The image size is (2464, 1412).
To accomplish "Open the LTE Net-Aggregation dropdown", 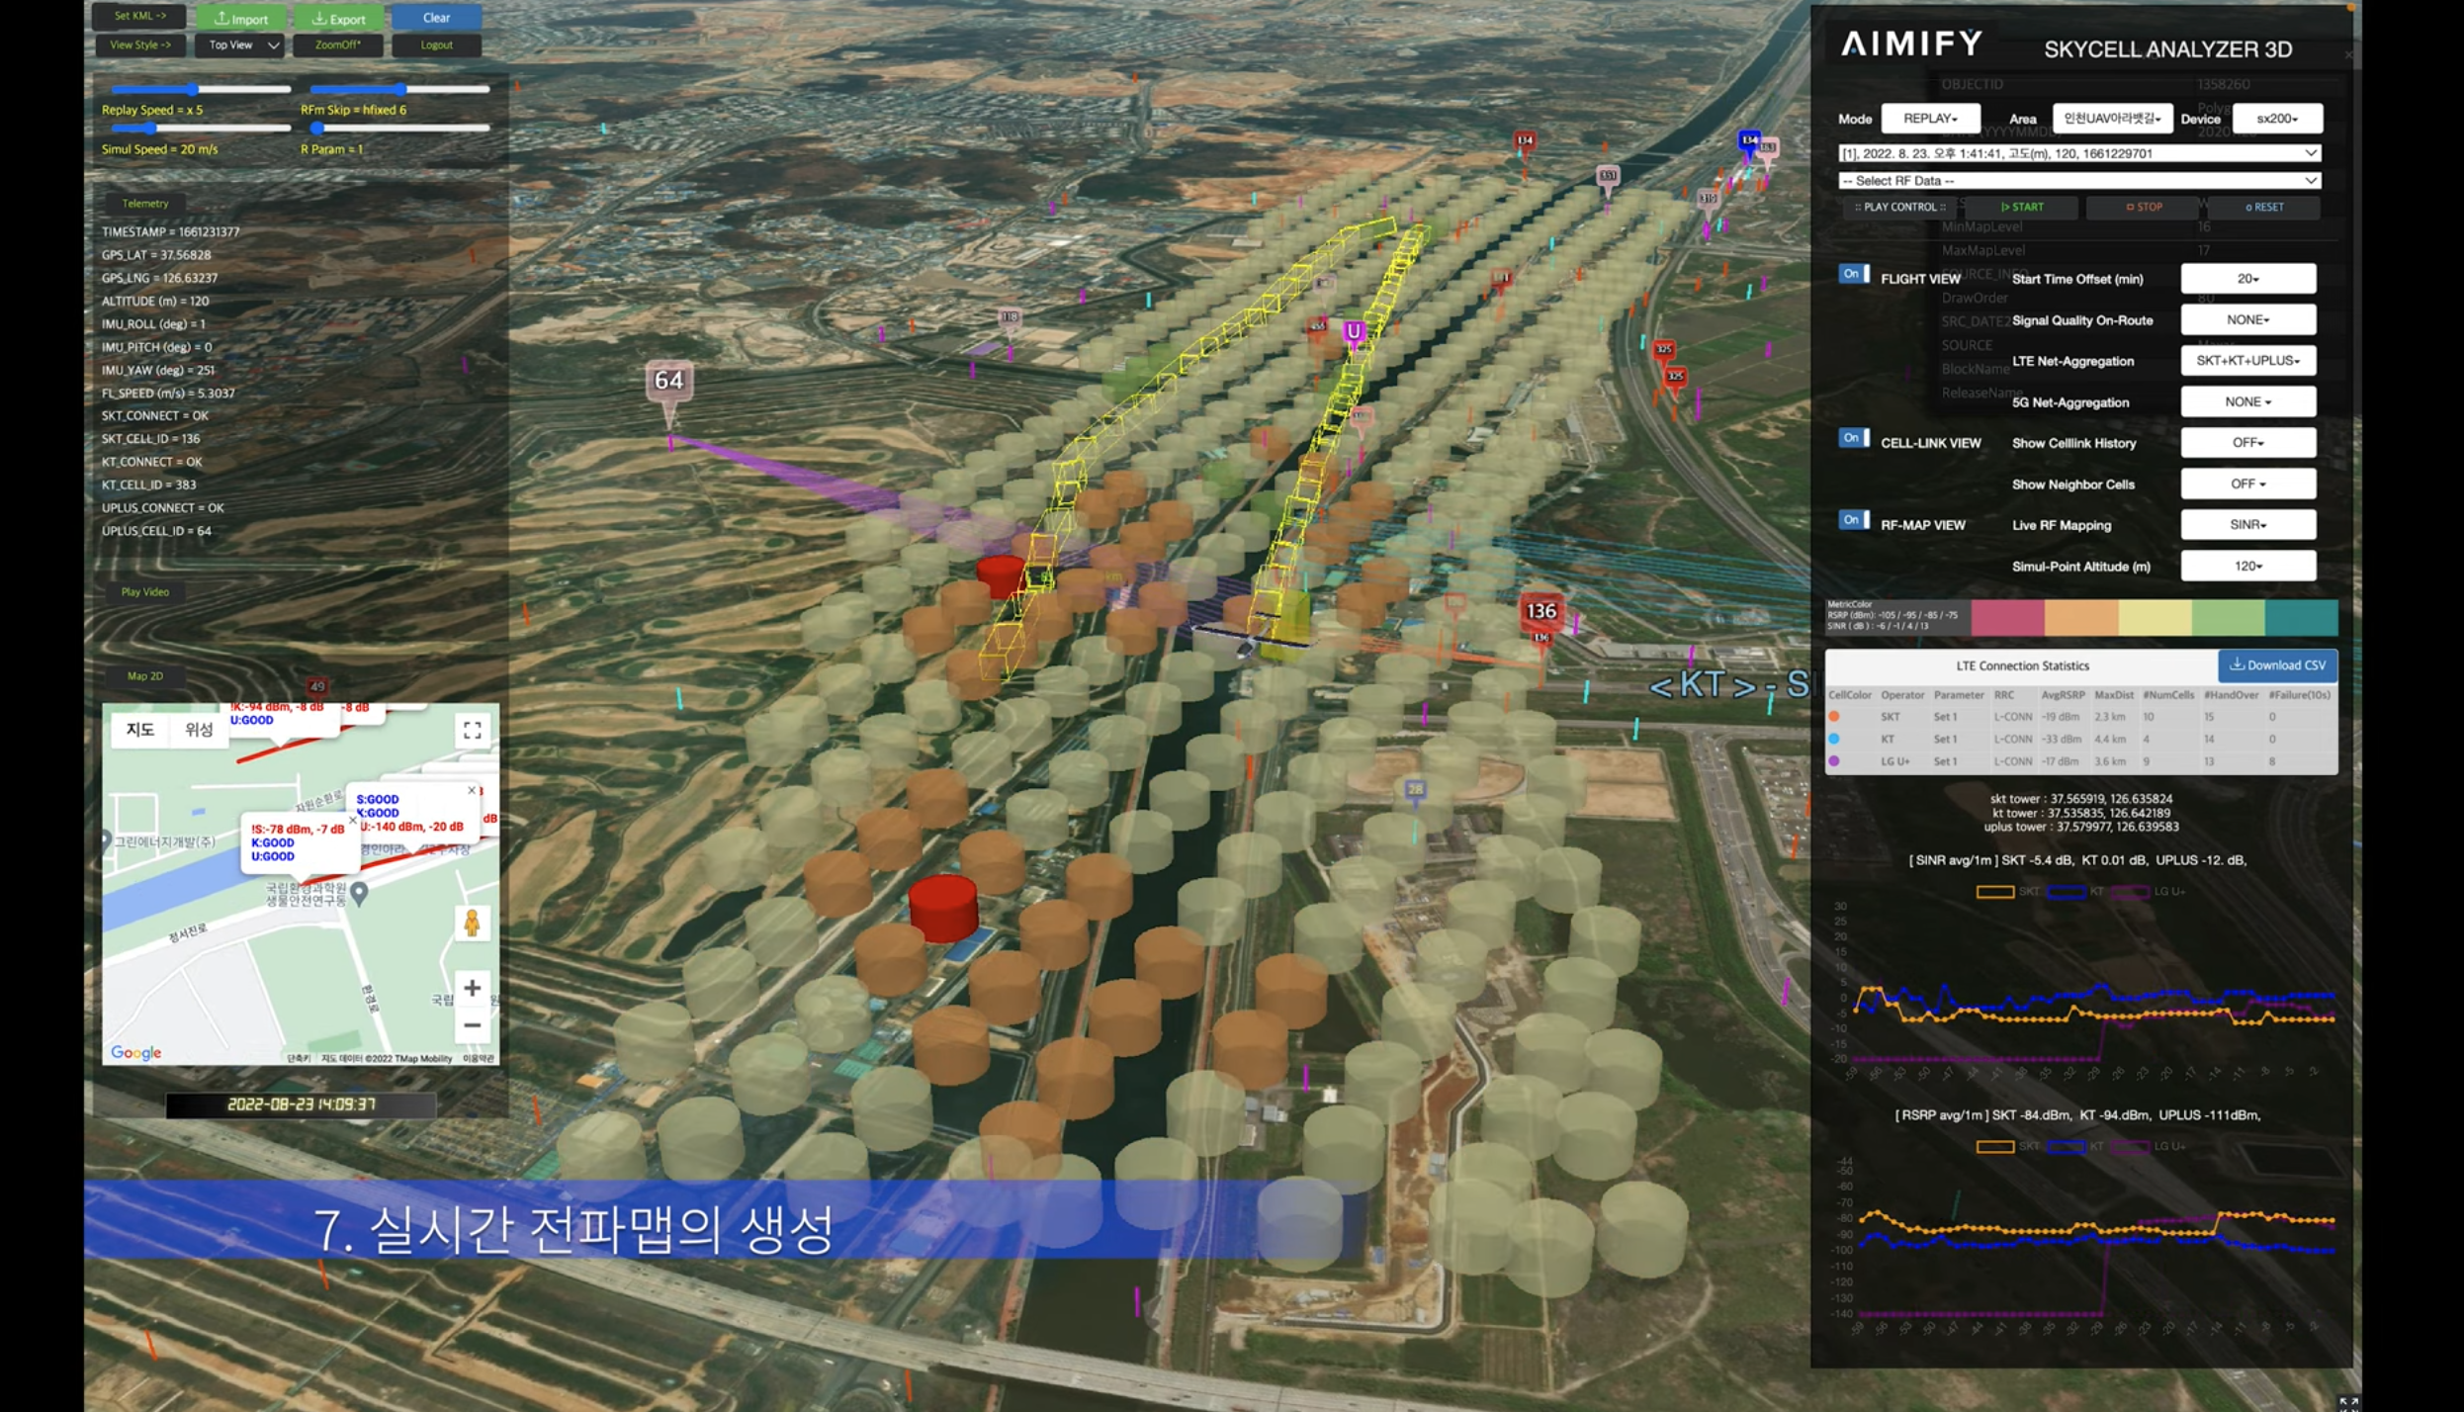I will tap(2247, 361).
